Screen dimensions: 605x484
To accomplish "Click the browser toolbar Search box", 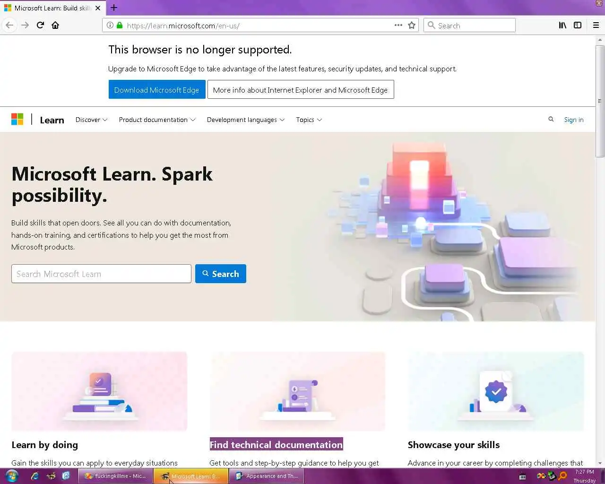I will [x=470, y=26].
